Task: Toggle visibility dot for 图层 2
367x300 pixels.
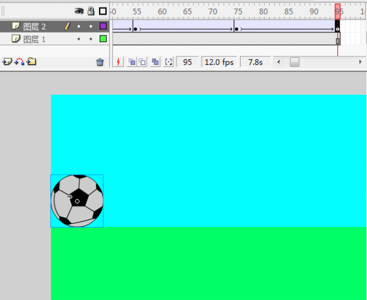Action: pos(79,27)
